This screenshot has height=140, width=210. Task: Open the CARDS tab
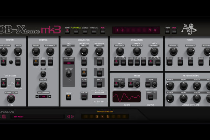85,31
